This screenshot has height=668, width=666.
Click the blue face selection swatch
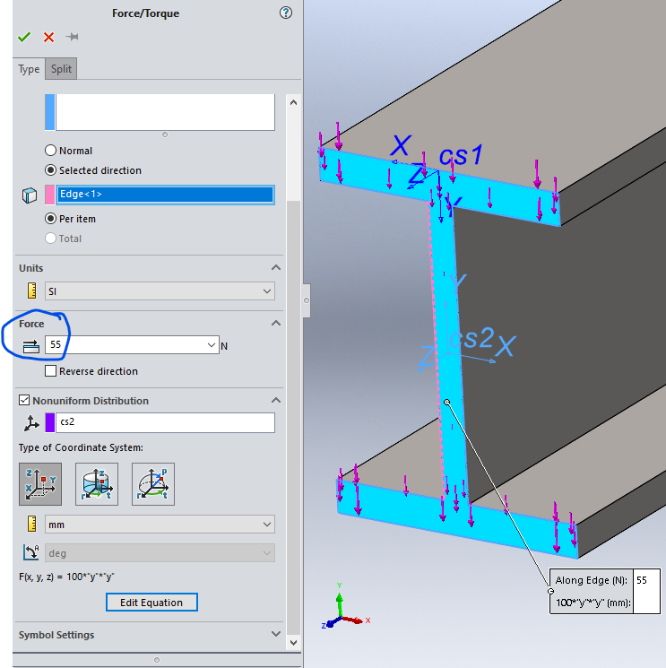click(50, 112)
